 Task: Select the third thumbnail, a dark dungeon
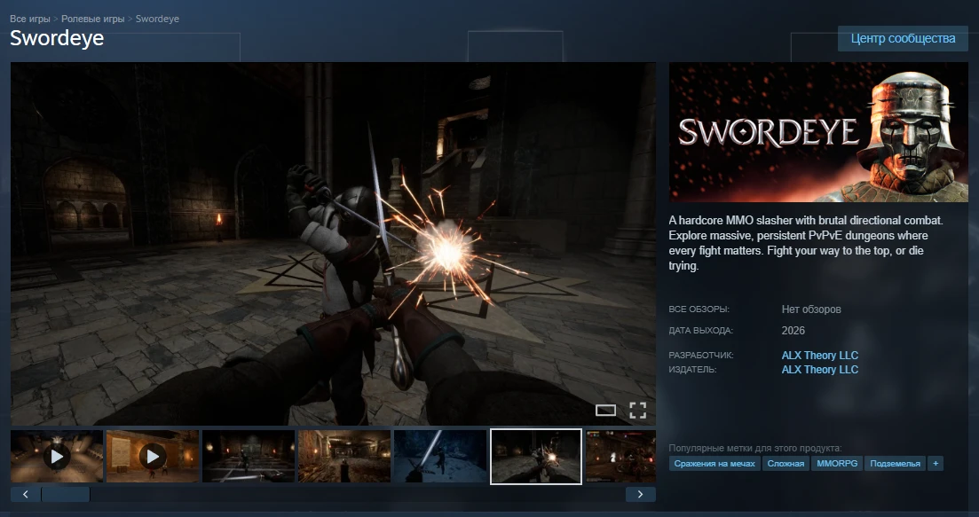249,457
